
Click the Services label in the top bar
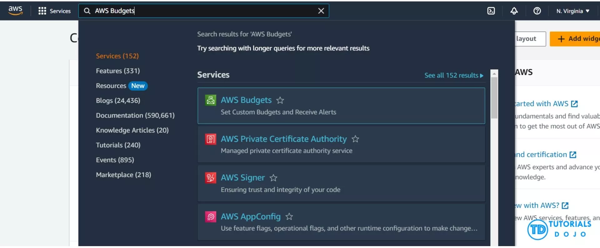point(60,11)
